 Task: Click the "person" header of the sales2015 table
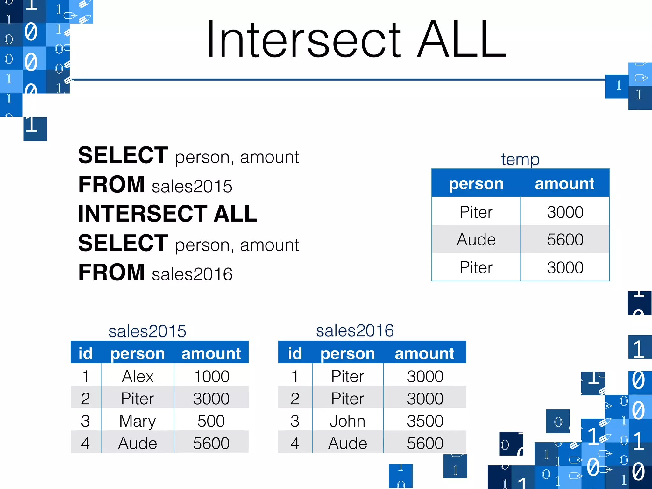click(138, 353)
